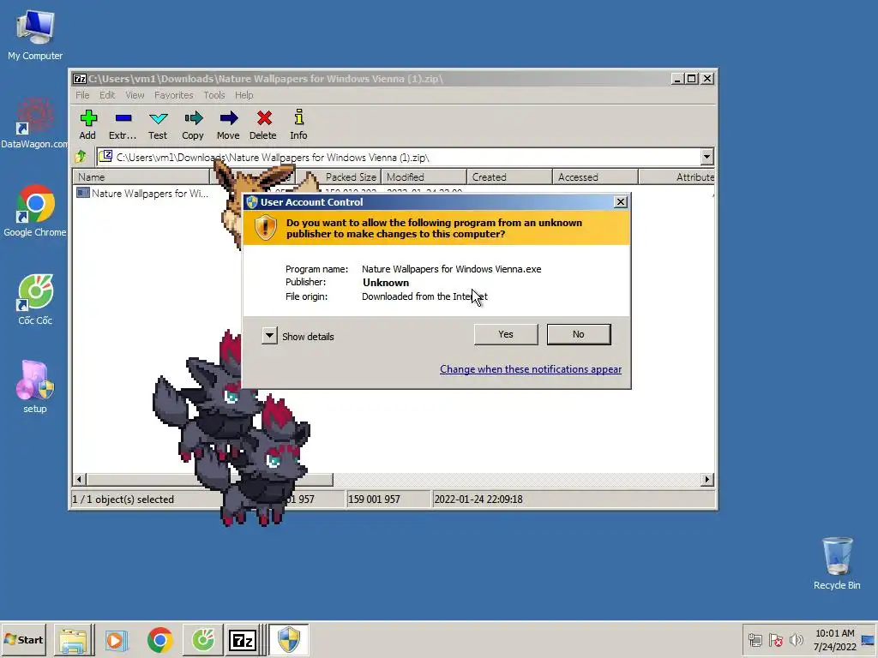Click the network tray icon
Screen dimensions: 878x658
point(755,639)
